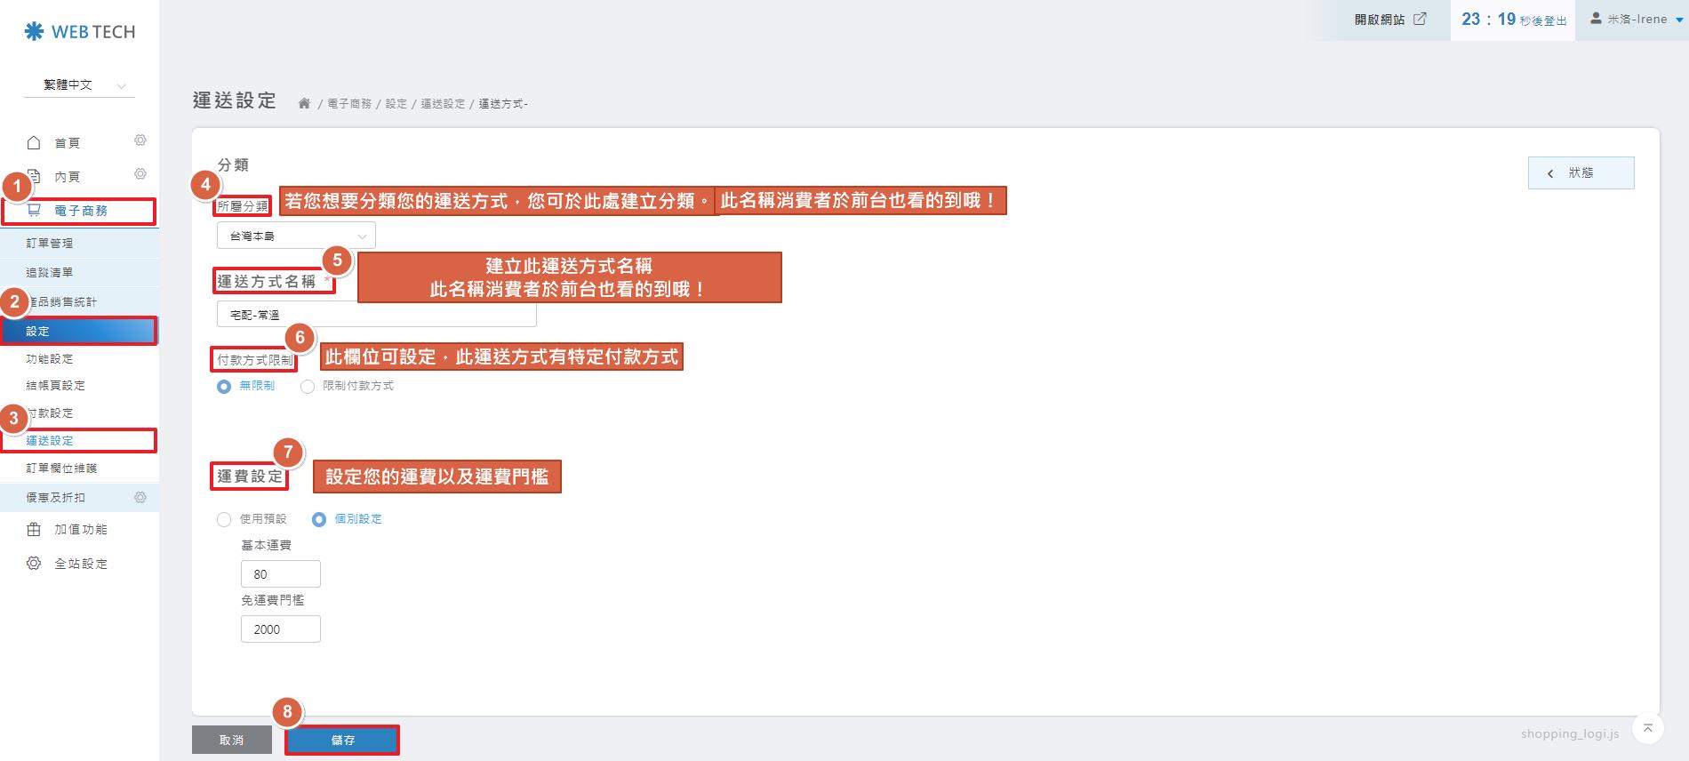Click the 基本運費 input field
This screenshot has height=761, width=1689.
point(280,574)
